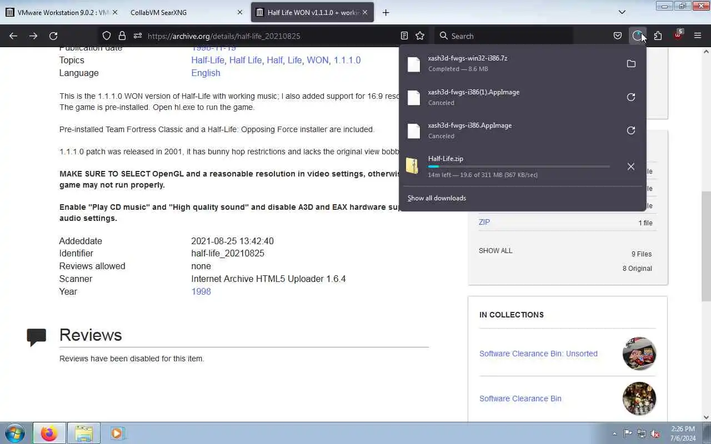
Task: Open folder for xash3d-fwgs-win32-i386.7z
Action: [631, 64]
